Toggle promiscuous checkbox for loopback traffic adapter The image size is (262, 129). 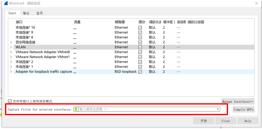click(x=140, y=72)
